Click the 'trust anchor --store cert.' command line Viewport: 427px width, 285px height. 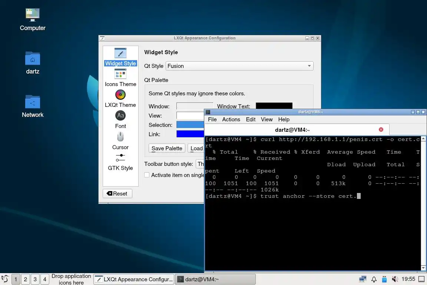[x=308, y=196]
